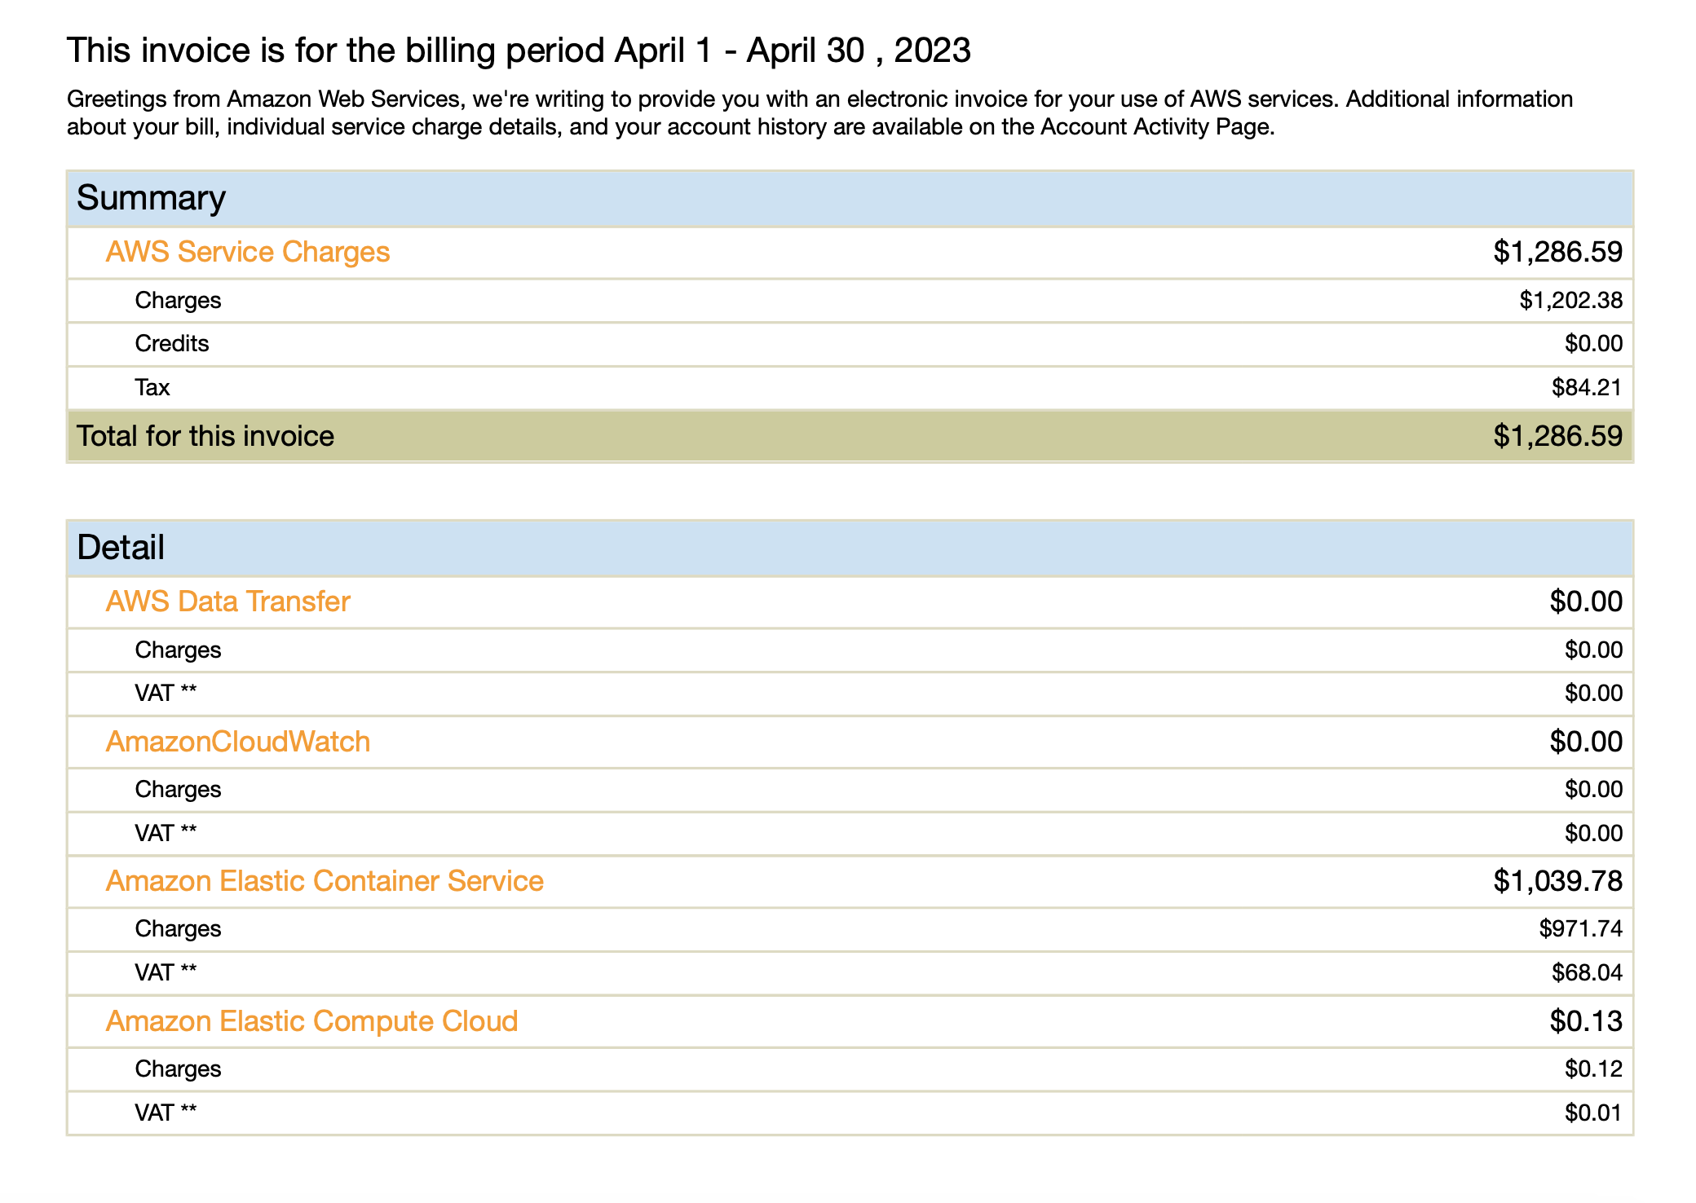Click VAT label under Elastic Container Service

pos(166,973)
